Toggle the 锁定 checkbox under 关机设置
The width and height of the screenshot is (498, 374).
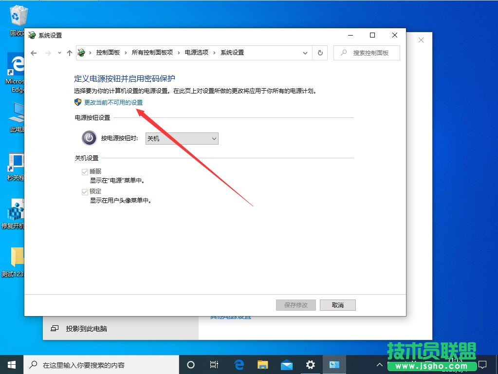tap(85, 191)
